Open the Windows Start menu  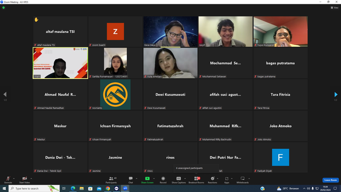pos(4,188)
